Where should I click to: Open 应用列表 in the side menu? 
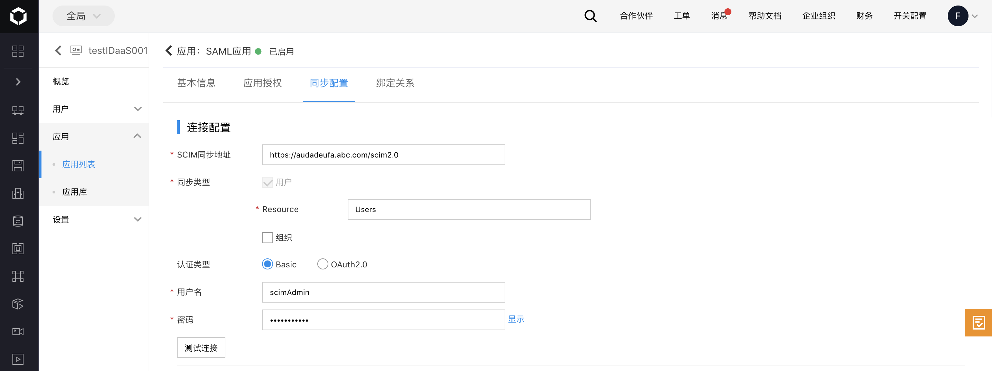(78, 164)
